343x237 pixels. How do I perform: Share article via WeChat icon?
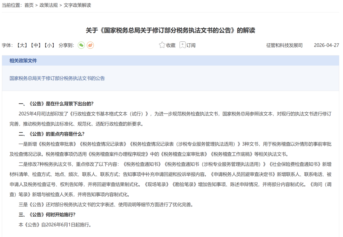tap(81, 45)
